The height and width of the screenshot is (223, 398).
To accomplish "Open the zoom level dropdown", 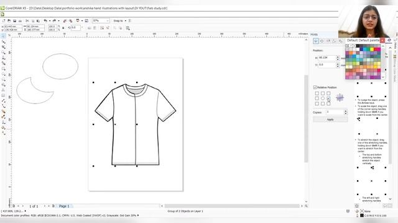I will click(108, 20).
